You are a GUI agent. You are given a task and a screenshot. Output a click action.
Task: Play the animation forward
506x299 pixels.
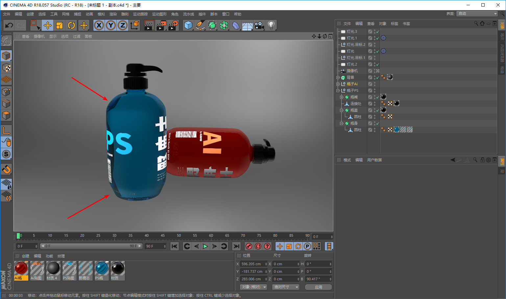coord(205,246)
